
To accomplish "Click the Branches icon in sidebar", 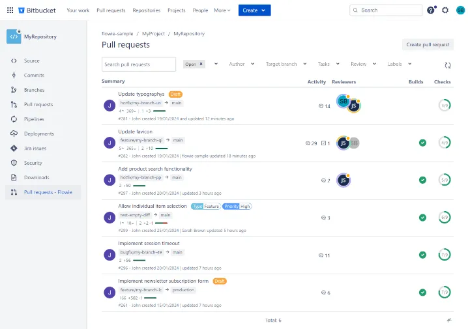I will click(x=14, y=90).
